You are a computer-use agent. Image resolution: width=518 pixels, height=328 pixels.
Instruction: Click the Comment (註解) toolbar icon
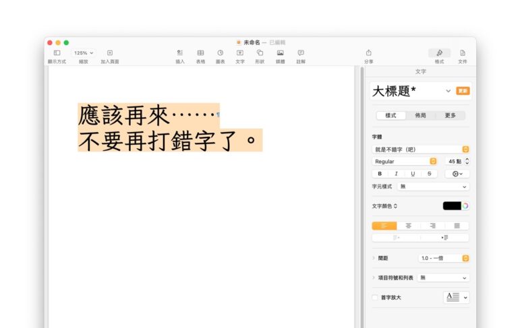[301, 53]
